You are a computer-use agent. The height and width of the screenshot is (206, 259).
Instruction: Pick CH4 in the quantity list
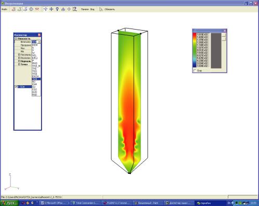coord(36,84)
